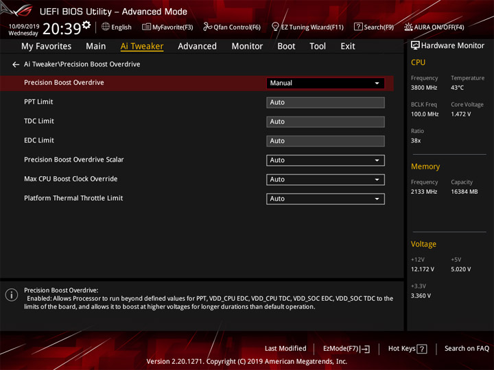Click the PPT Limit input field
This screenshot has width=494, height=370.
[325, 102]
